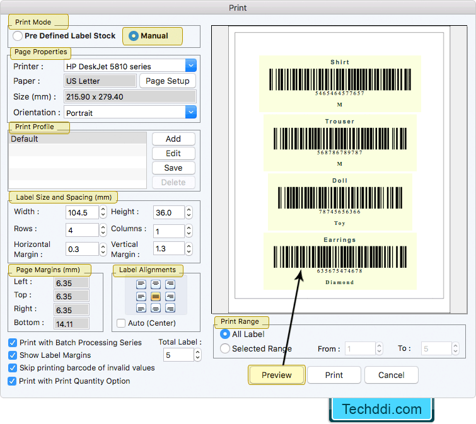The height and width of the screenshot is (424, 476).
Task: Click the Print button
Action: click(x=334, y=375)
